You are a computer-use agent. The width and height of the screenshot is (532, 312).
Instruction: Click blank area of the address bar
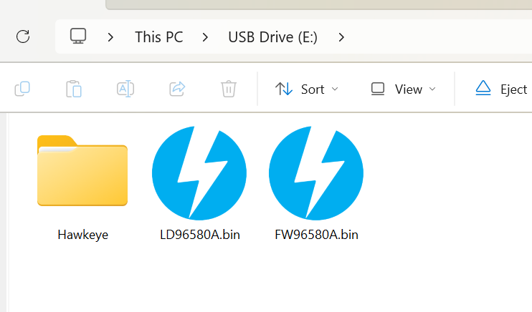click(x=437, y=36)
